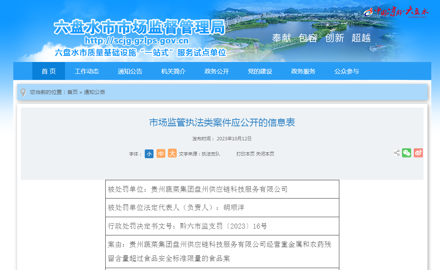Set the font size to large (大)
The image size is (440, 270).
[172, 153]
